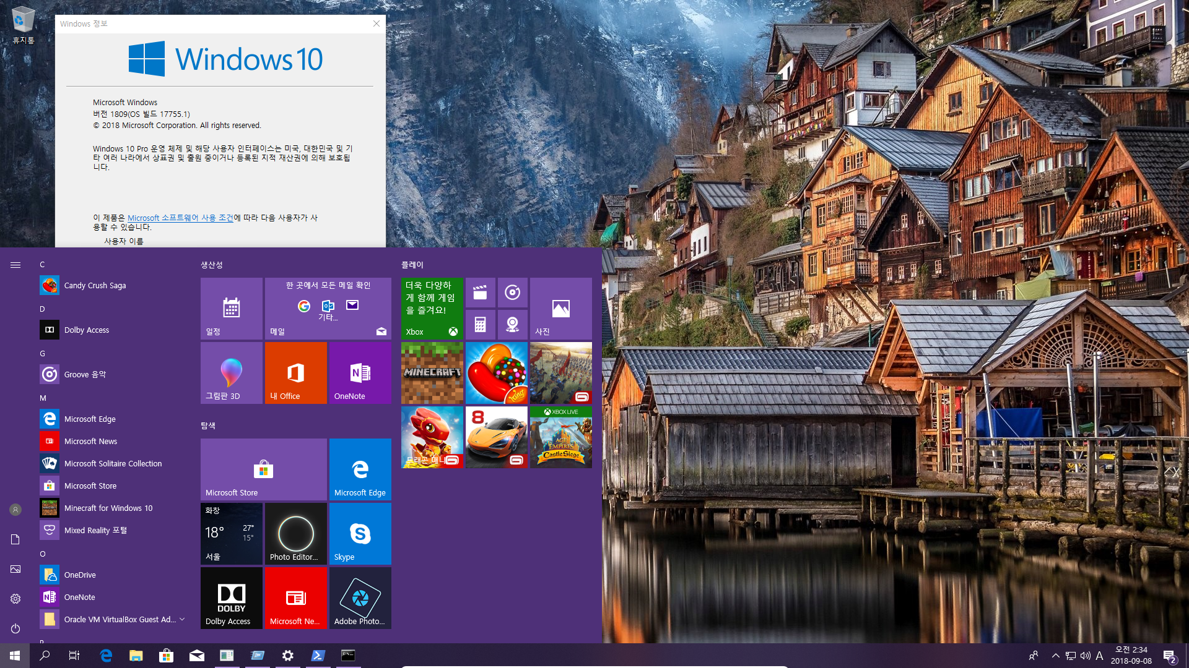Screen dimensions: 1189x668
Task: Click the 플레이 tile group header
Action: pos(412,265)
